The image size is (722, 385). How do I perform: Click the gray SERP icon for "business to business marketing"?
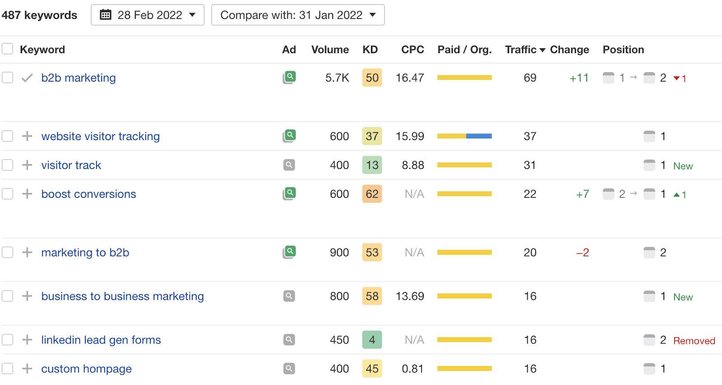(x=289, y=296)
